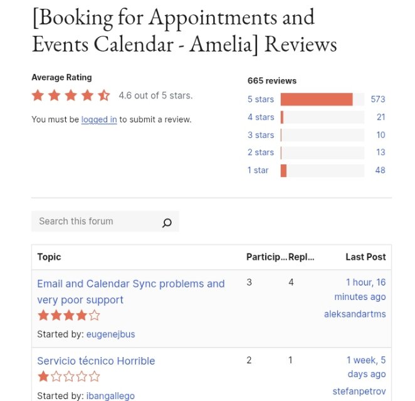415x401 pixels.
Task: Open Email and Calendar Sync problems review
Action: 131,292
